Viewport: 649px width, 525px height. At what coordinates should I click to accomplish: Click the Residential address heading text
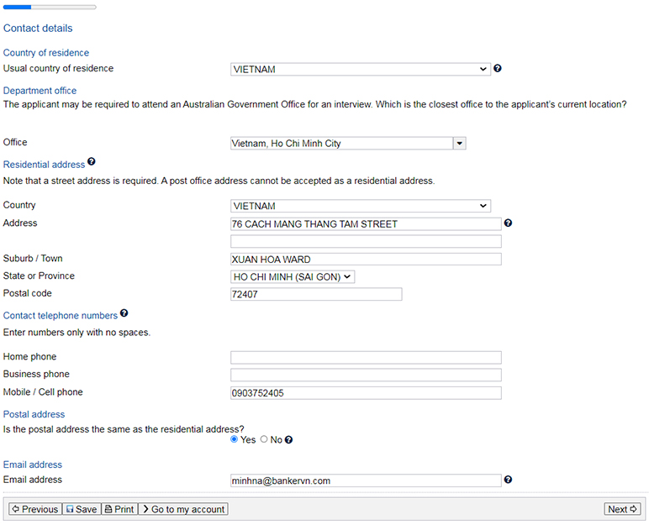pyautogui.click(x=44, y=165)
